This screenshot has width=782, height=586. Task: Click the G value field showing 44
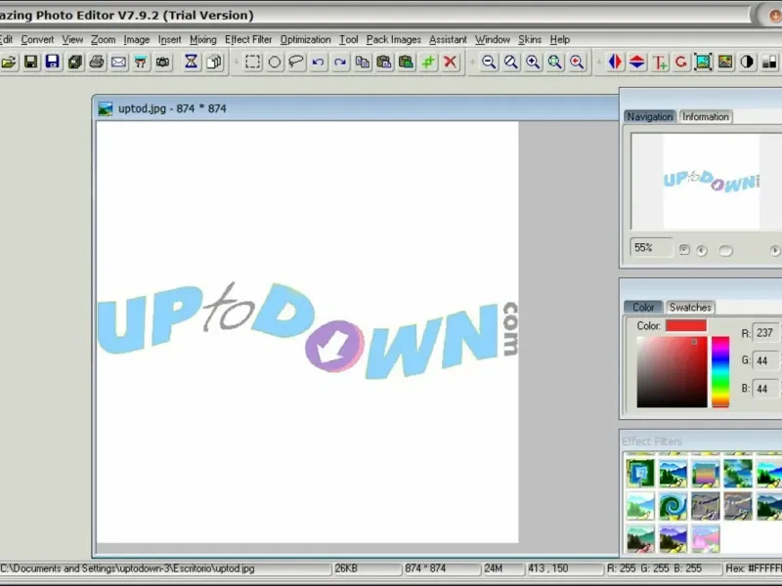[766, 360]
